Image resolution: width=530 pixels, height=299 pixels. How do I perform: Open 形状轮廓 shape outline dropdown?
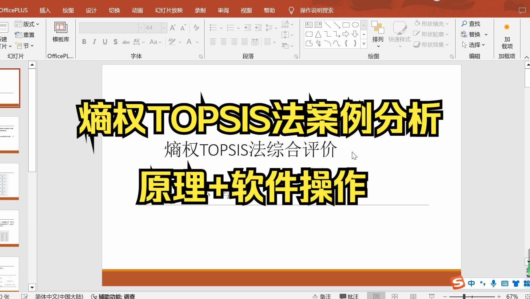tap(431, 34)
